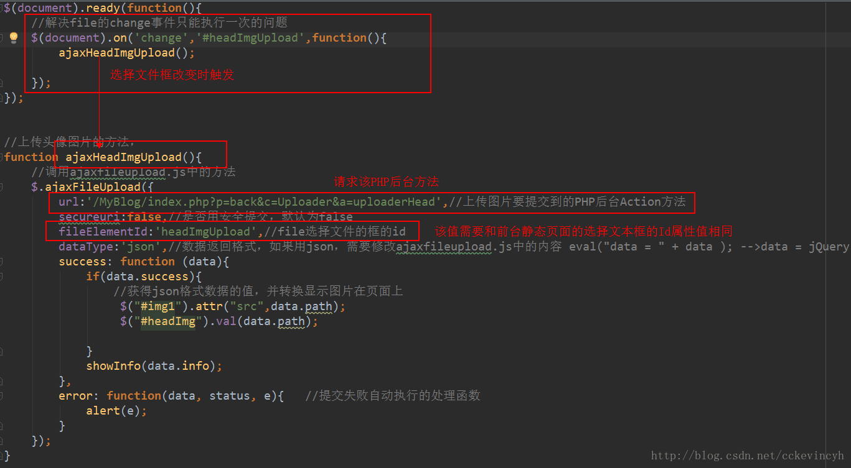Click the 'error' callback key

76,396
